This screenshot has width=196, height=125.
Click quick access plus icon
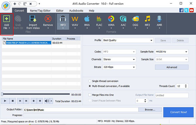coord(15,4)
